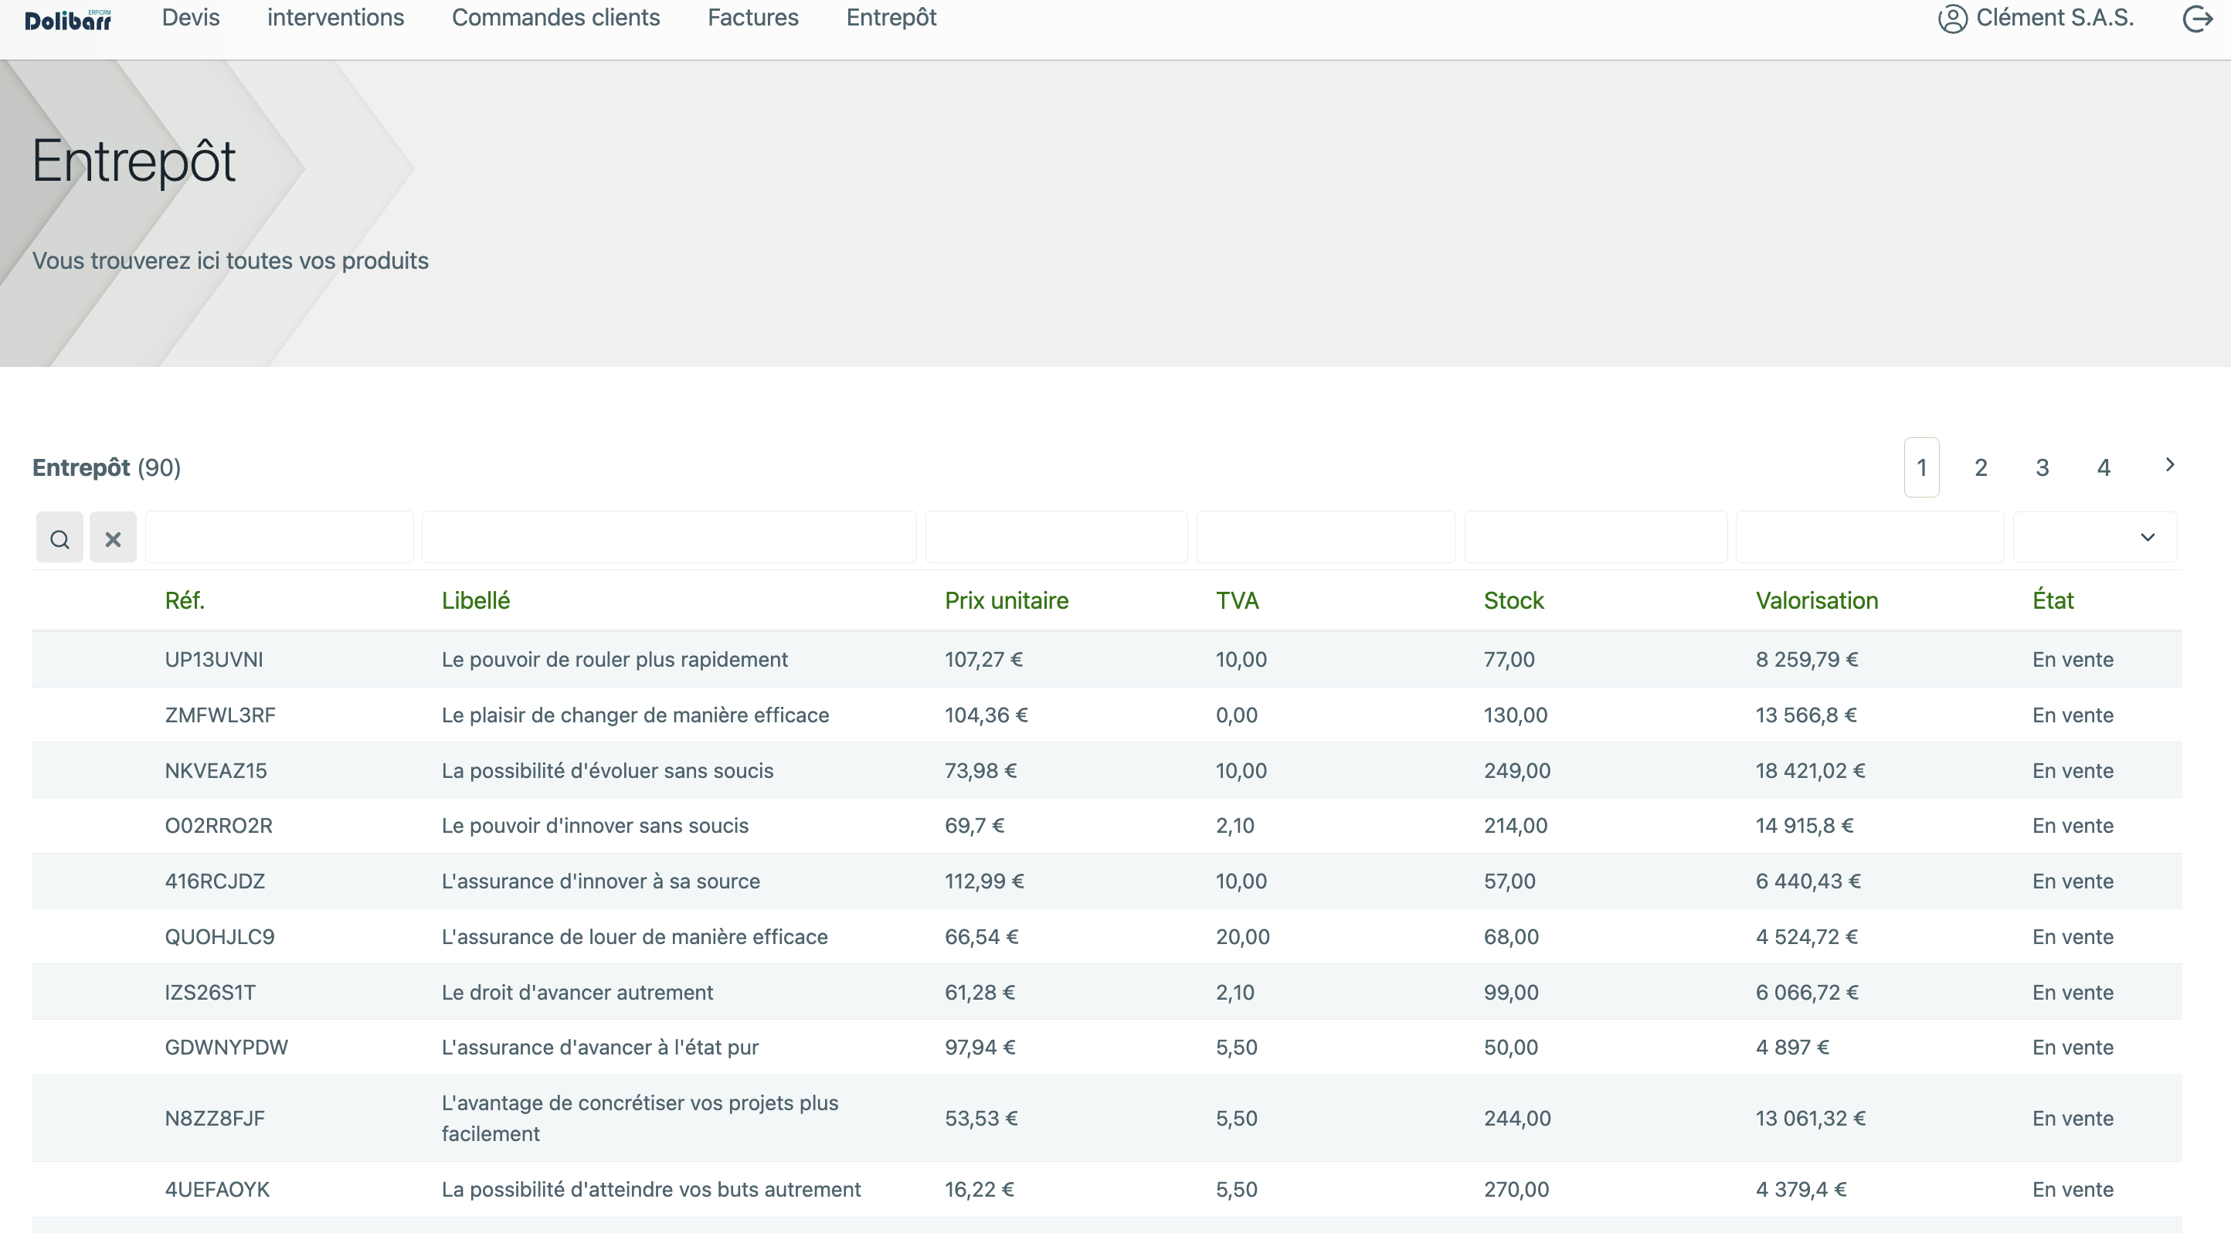Sort by the Prix unitaire column
The height and width of the screenshot is (1233, 2231).
click(x=1007, y=600)
